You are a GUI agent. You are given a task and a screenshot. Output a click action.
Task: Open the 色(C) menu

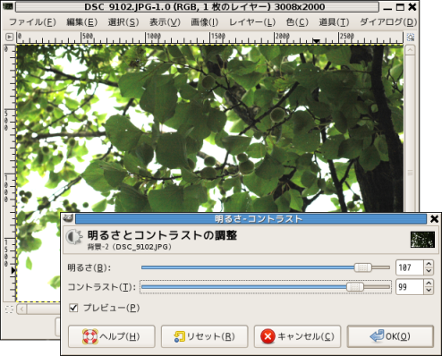[297, 22]
